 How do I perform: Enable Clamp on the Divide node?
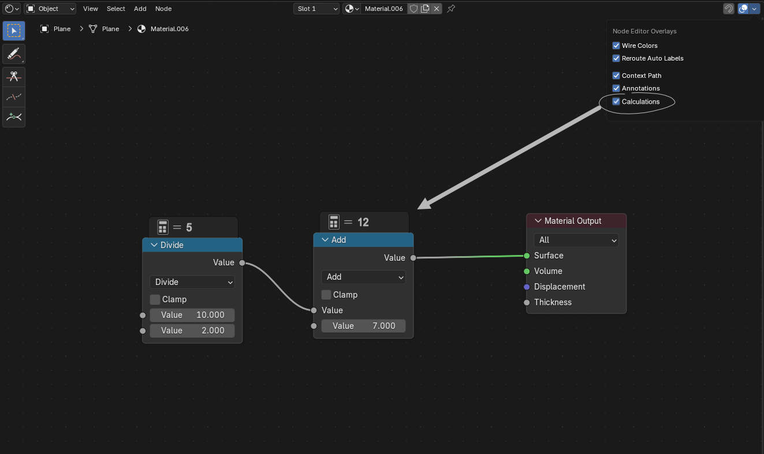(155, 299)
